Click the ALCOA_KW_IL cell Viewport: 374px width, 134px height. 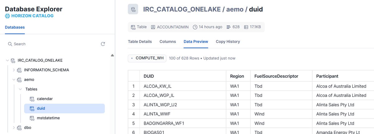(x=183, y=86)
